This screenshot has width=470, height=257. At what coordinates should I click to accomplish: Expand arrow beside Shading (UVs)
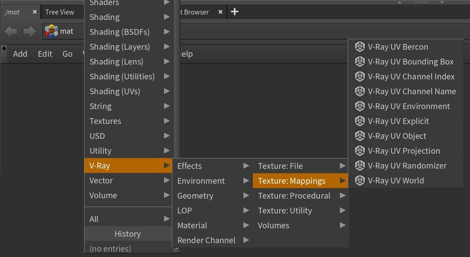(x=167, y=91)
